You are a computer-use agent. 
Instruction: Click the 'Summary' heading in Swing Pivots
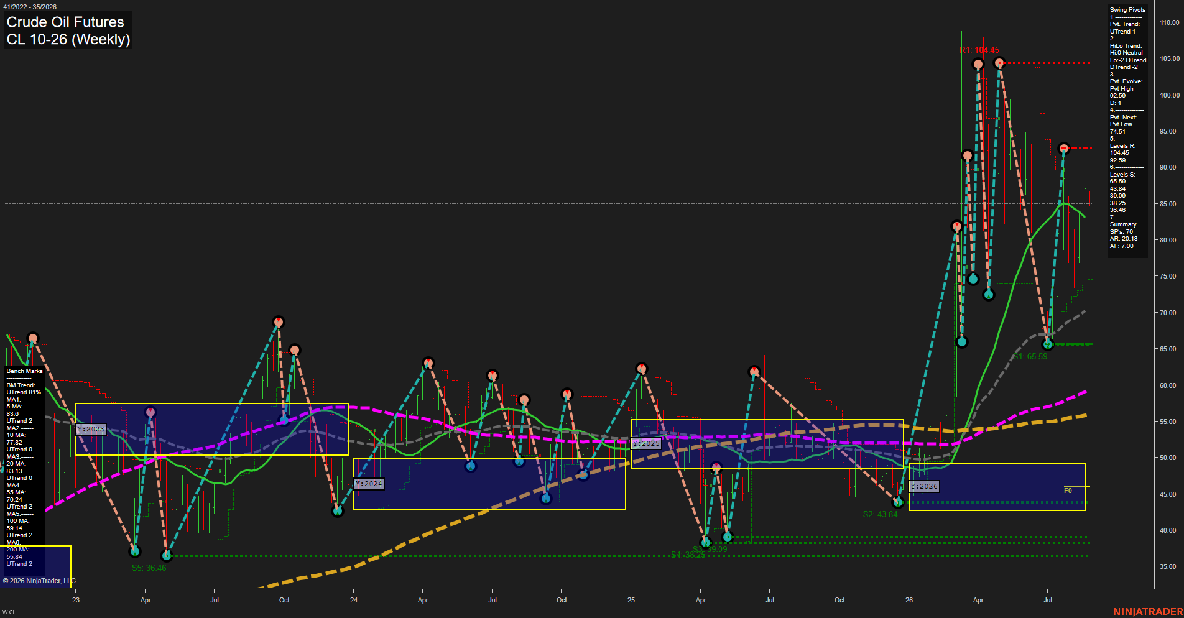[x=1123, y=224]
